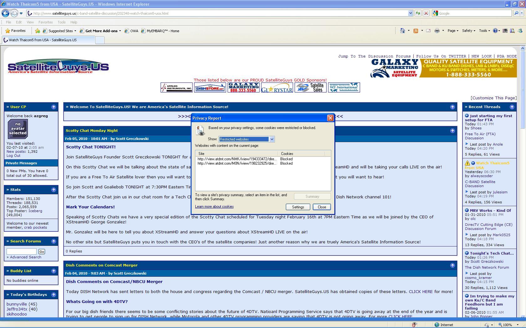Screen dimensions: 526x328
Task: Click the Site column header
Action: (x=237, y=154)
